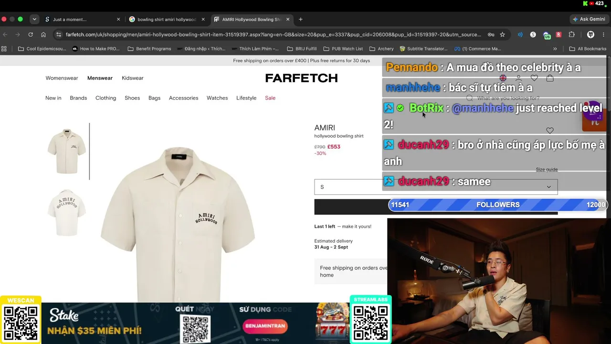Change region via the UK flag icon
Viewport: 611px width, 344px height.
(503, 78)
